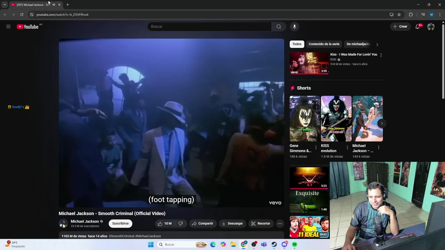Image resolution: width=445 pixels, height=250 pixels.
Task: Activate voice search microphone
Action: coord(294,26)
